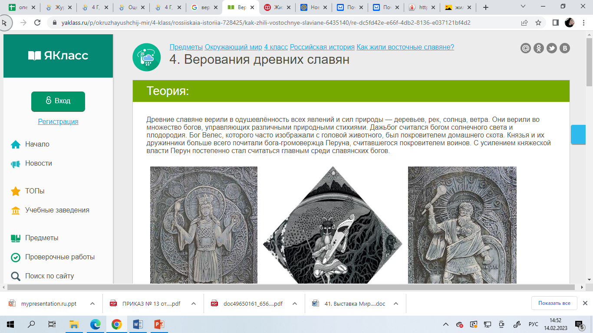Open Task View on the taskbar

[52, 324]
